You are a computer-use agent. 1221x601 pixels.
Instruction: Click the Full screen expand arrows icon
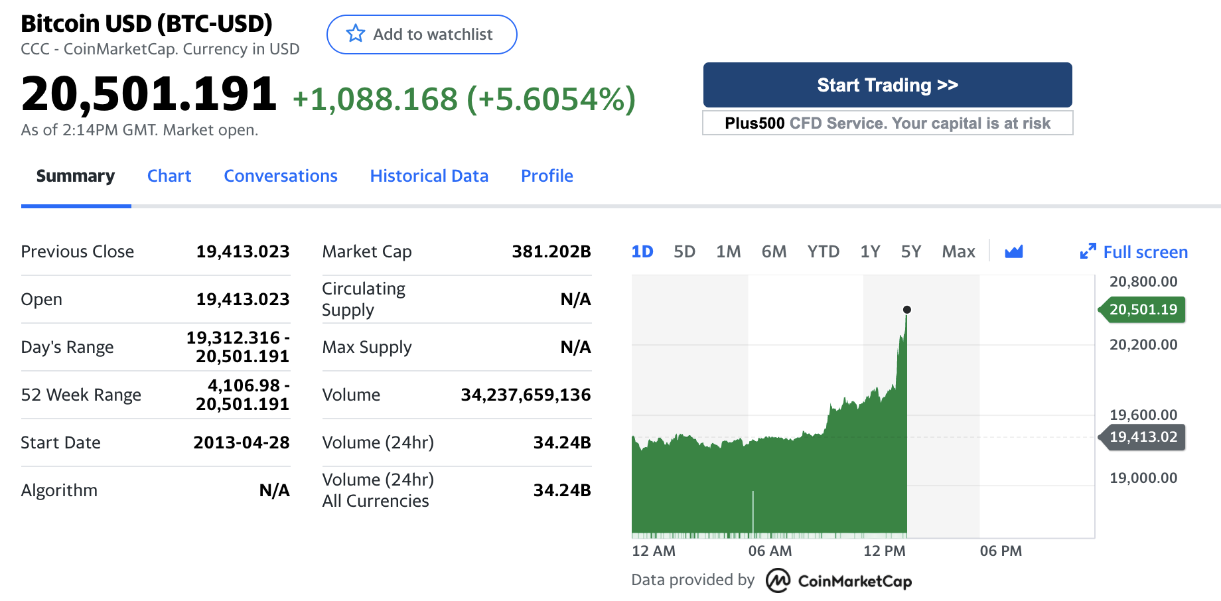(x=1088, y=251)
